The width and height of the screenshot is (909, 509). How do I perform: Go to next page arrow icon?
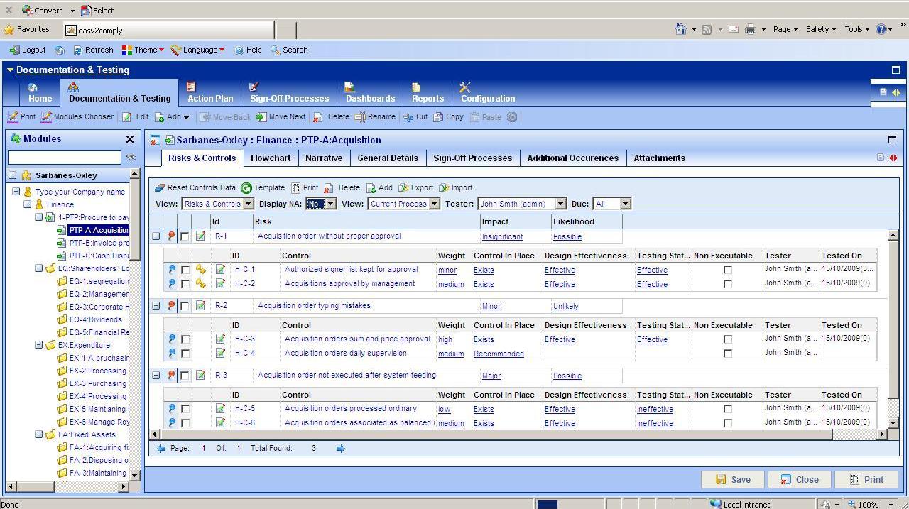click(x=340, y=449)
